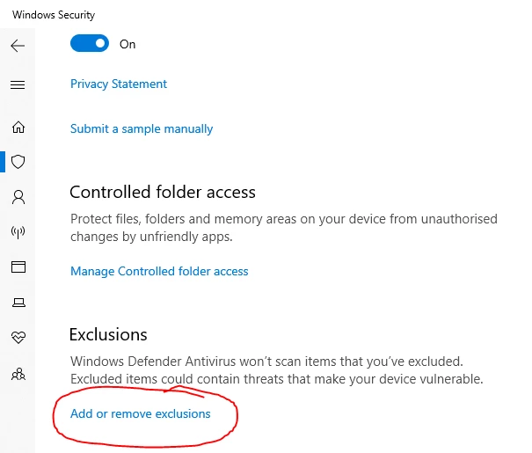Turn off the blue On toggle
Image resolution: width=532 pixels, height=453 pixels.
(90, 43)
